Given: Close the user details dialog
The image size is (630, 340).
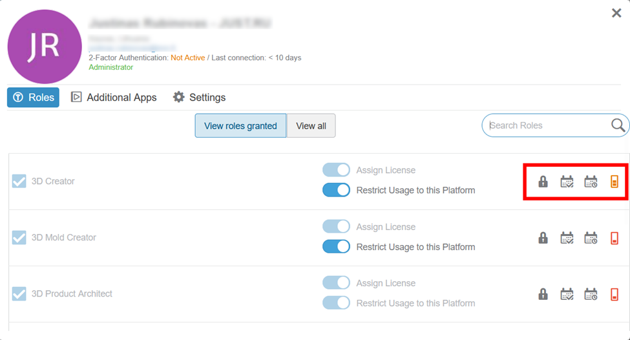Looking at the screenshot, I should [616, 13].
